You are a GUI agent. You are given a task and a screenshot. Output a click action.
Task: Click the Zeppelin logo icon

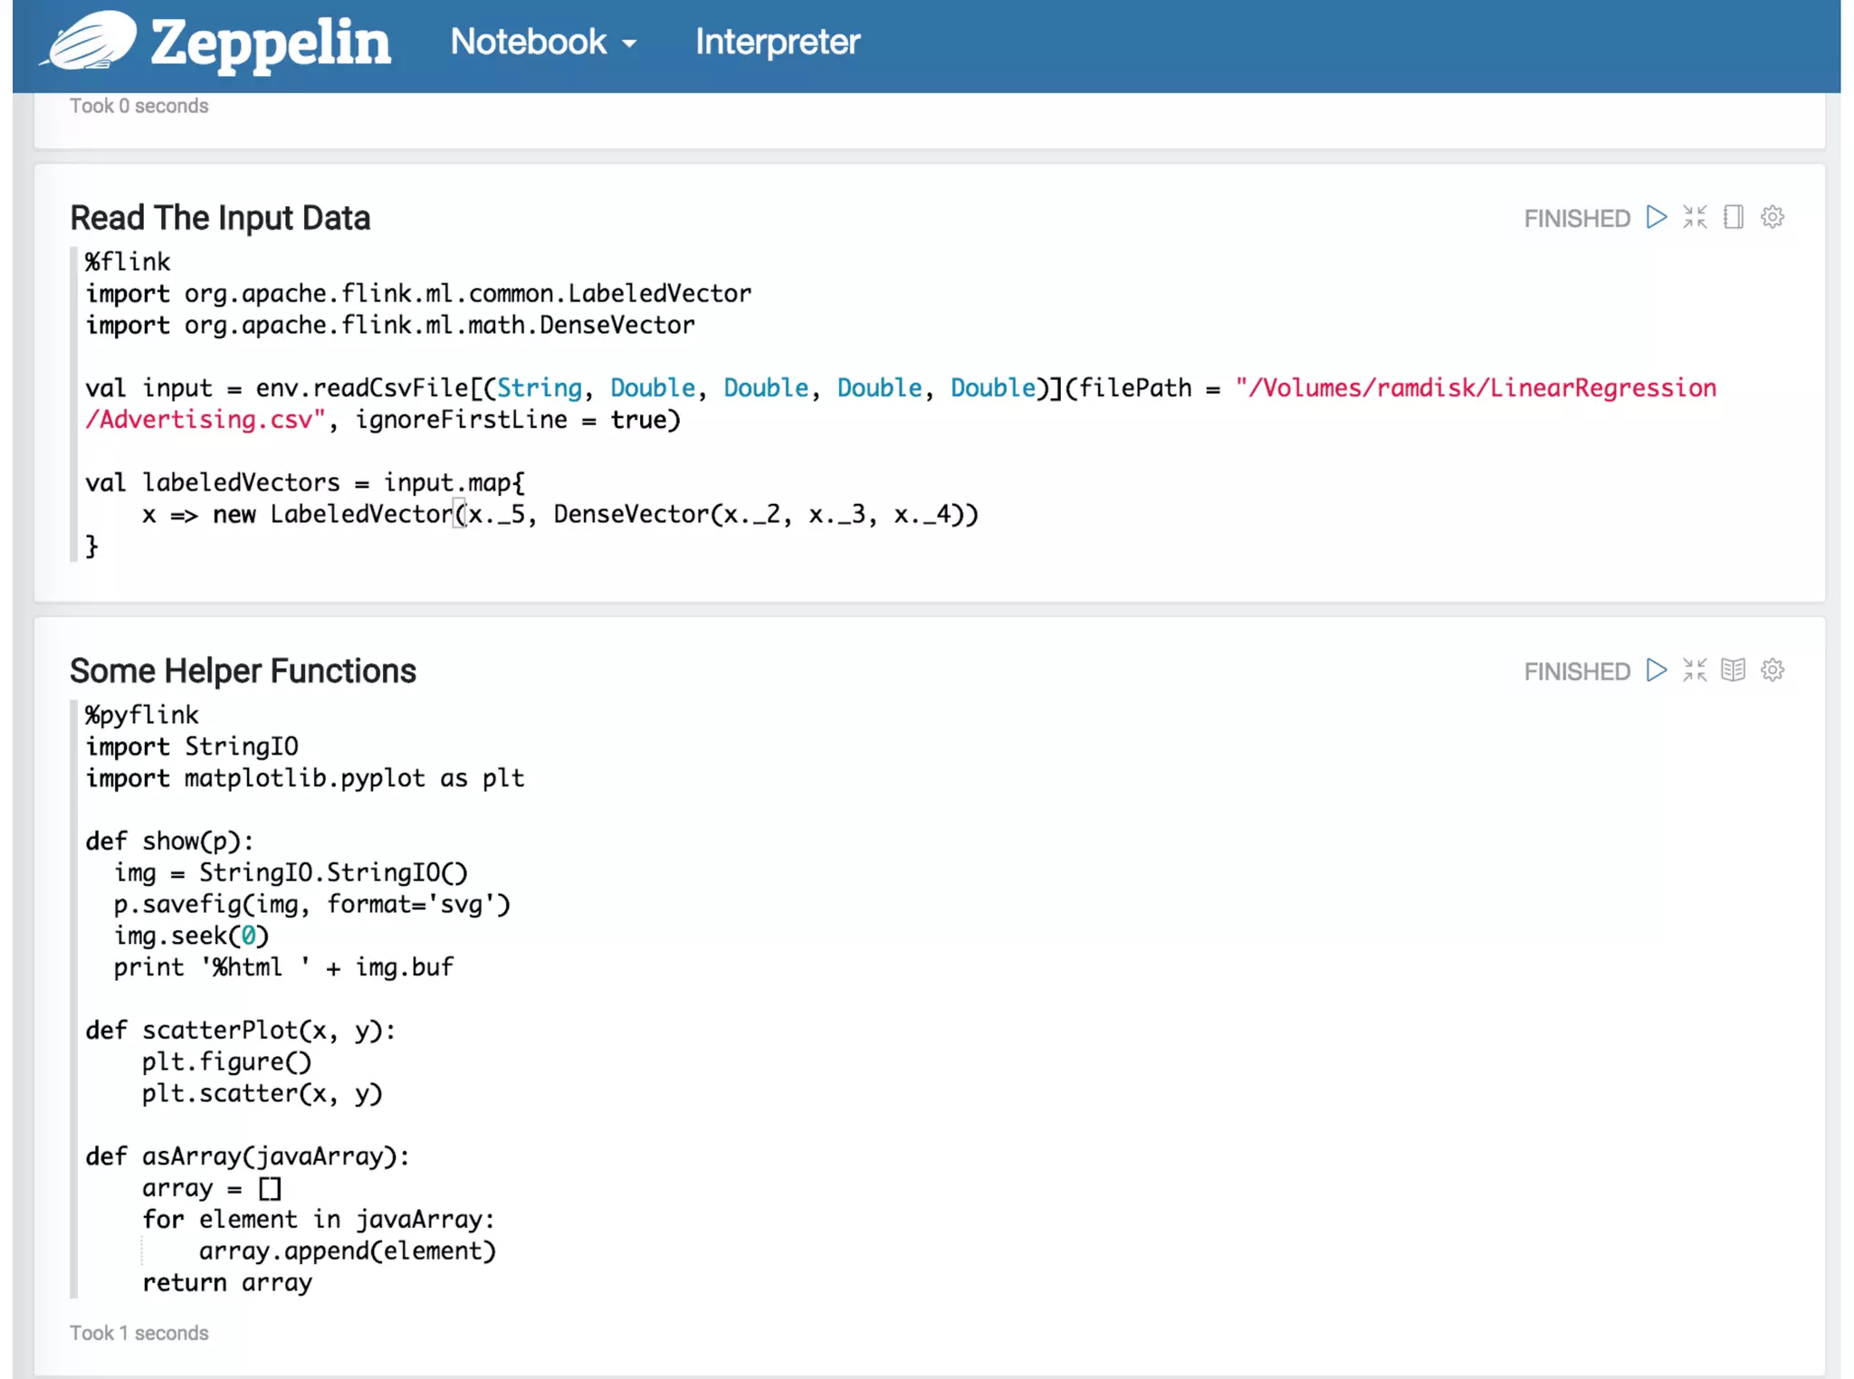click(x=89, y=42)
